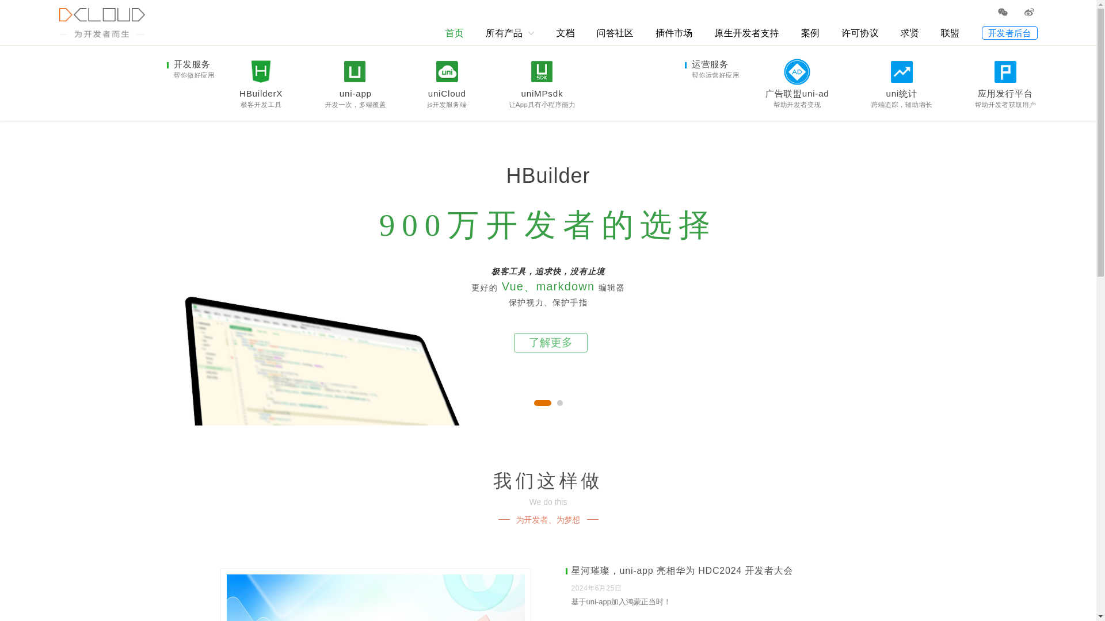This screenshot has width=1105, height=621.
Task: Open 所有产品 menu item
Action: (504, 33)
